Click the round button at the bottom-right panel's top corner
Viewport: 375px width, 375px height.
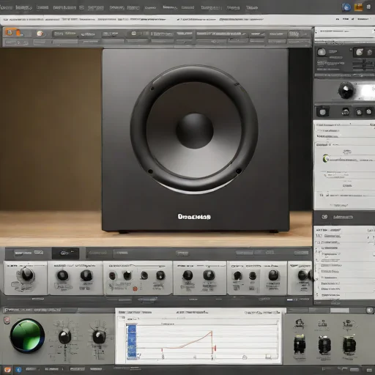(370, 311)
